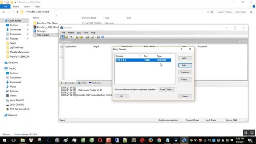The width and height of the screenshot is (256, 144).
Task: Click the X icon in Connections side strip
Action: tap(62, 53)
